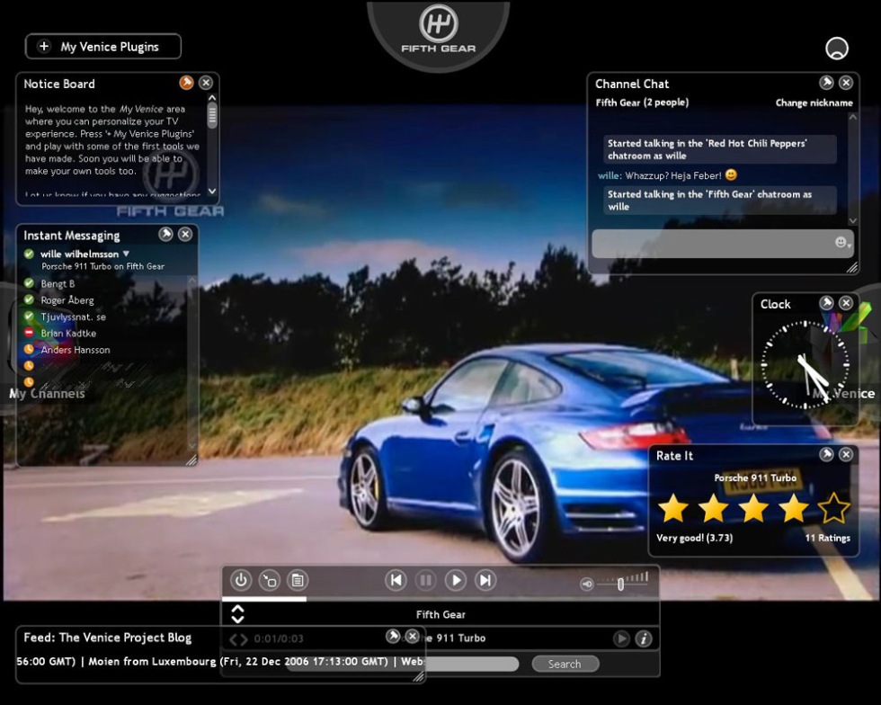Open program info with the i icon

coord(644,638)
